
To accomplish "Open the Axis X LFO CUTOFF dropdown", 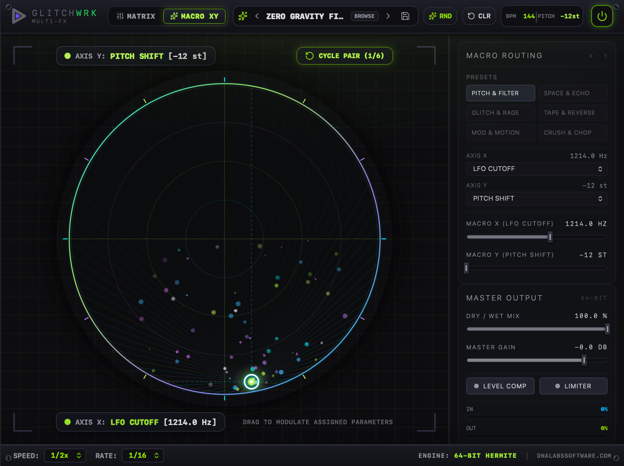I will tap(537, 169).
